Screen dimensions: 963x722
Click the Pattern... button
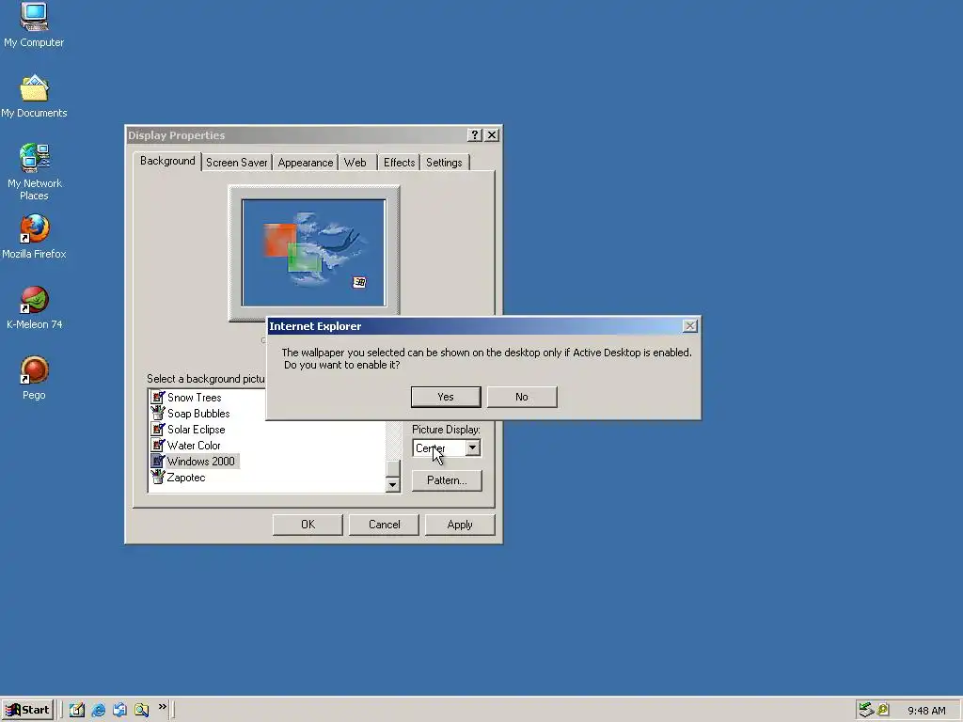pyautogui.click(x=447, y=480)
